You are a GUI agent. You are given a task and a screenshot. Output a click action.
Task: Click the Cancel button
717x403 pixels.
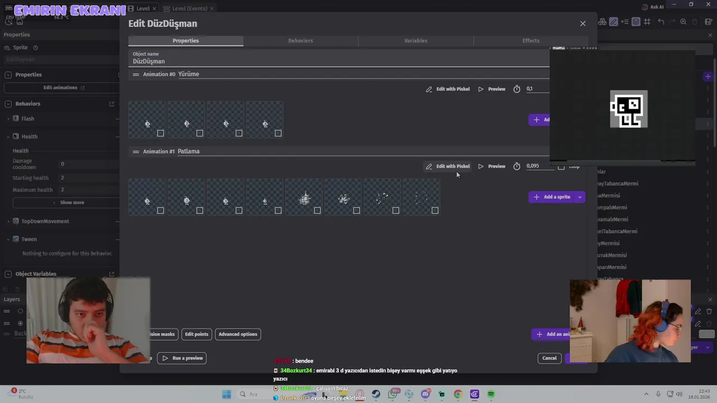tap(550, 358)
